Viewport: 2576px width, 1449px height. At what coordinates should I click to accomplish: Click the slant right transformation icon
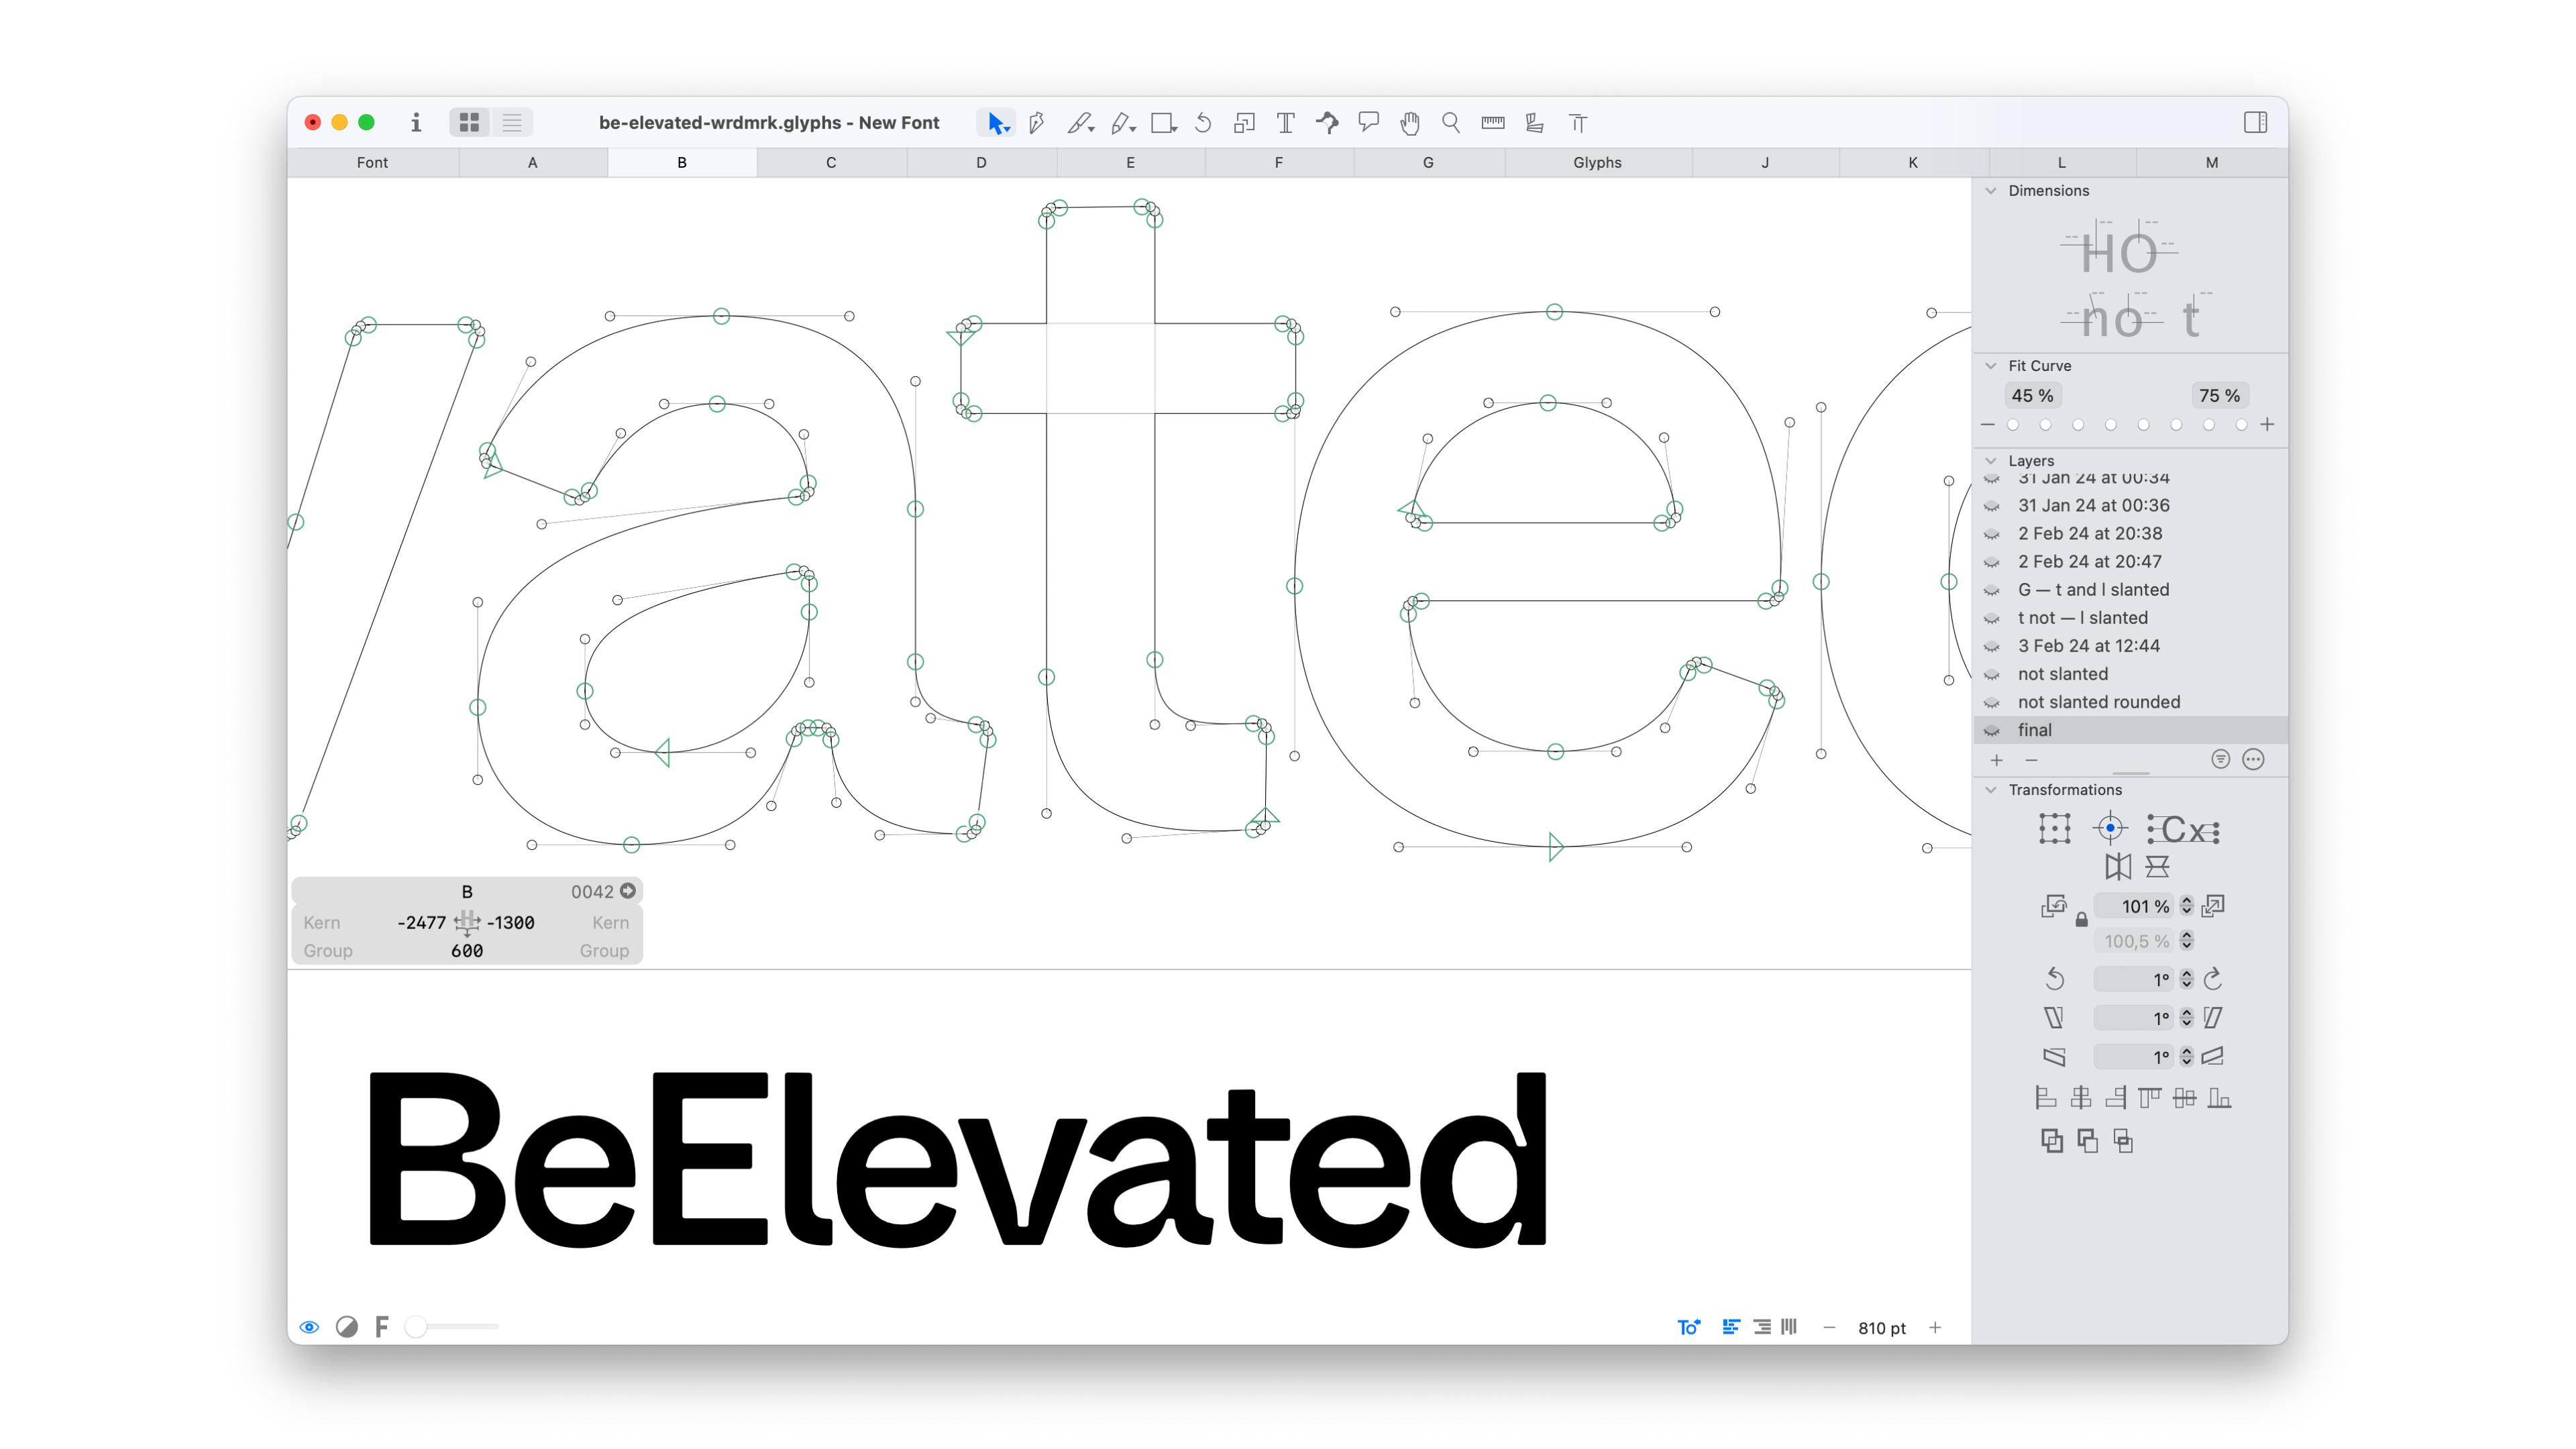[x=2213, y=1017]
